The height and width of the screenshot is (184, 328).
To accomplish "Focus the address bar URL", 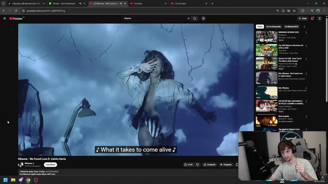I will pos(46,11).
